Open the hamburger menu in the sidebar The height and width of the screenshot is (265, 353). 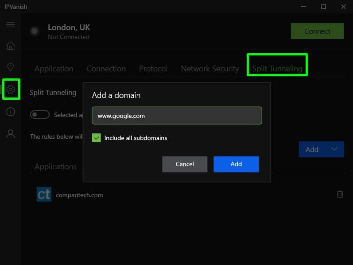tap(11, 24)
